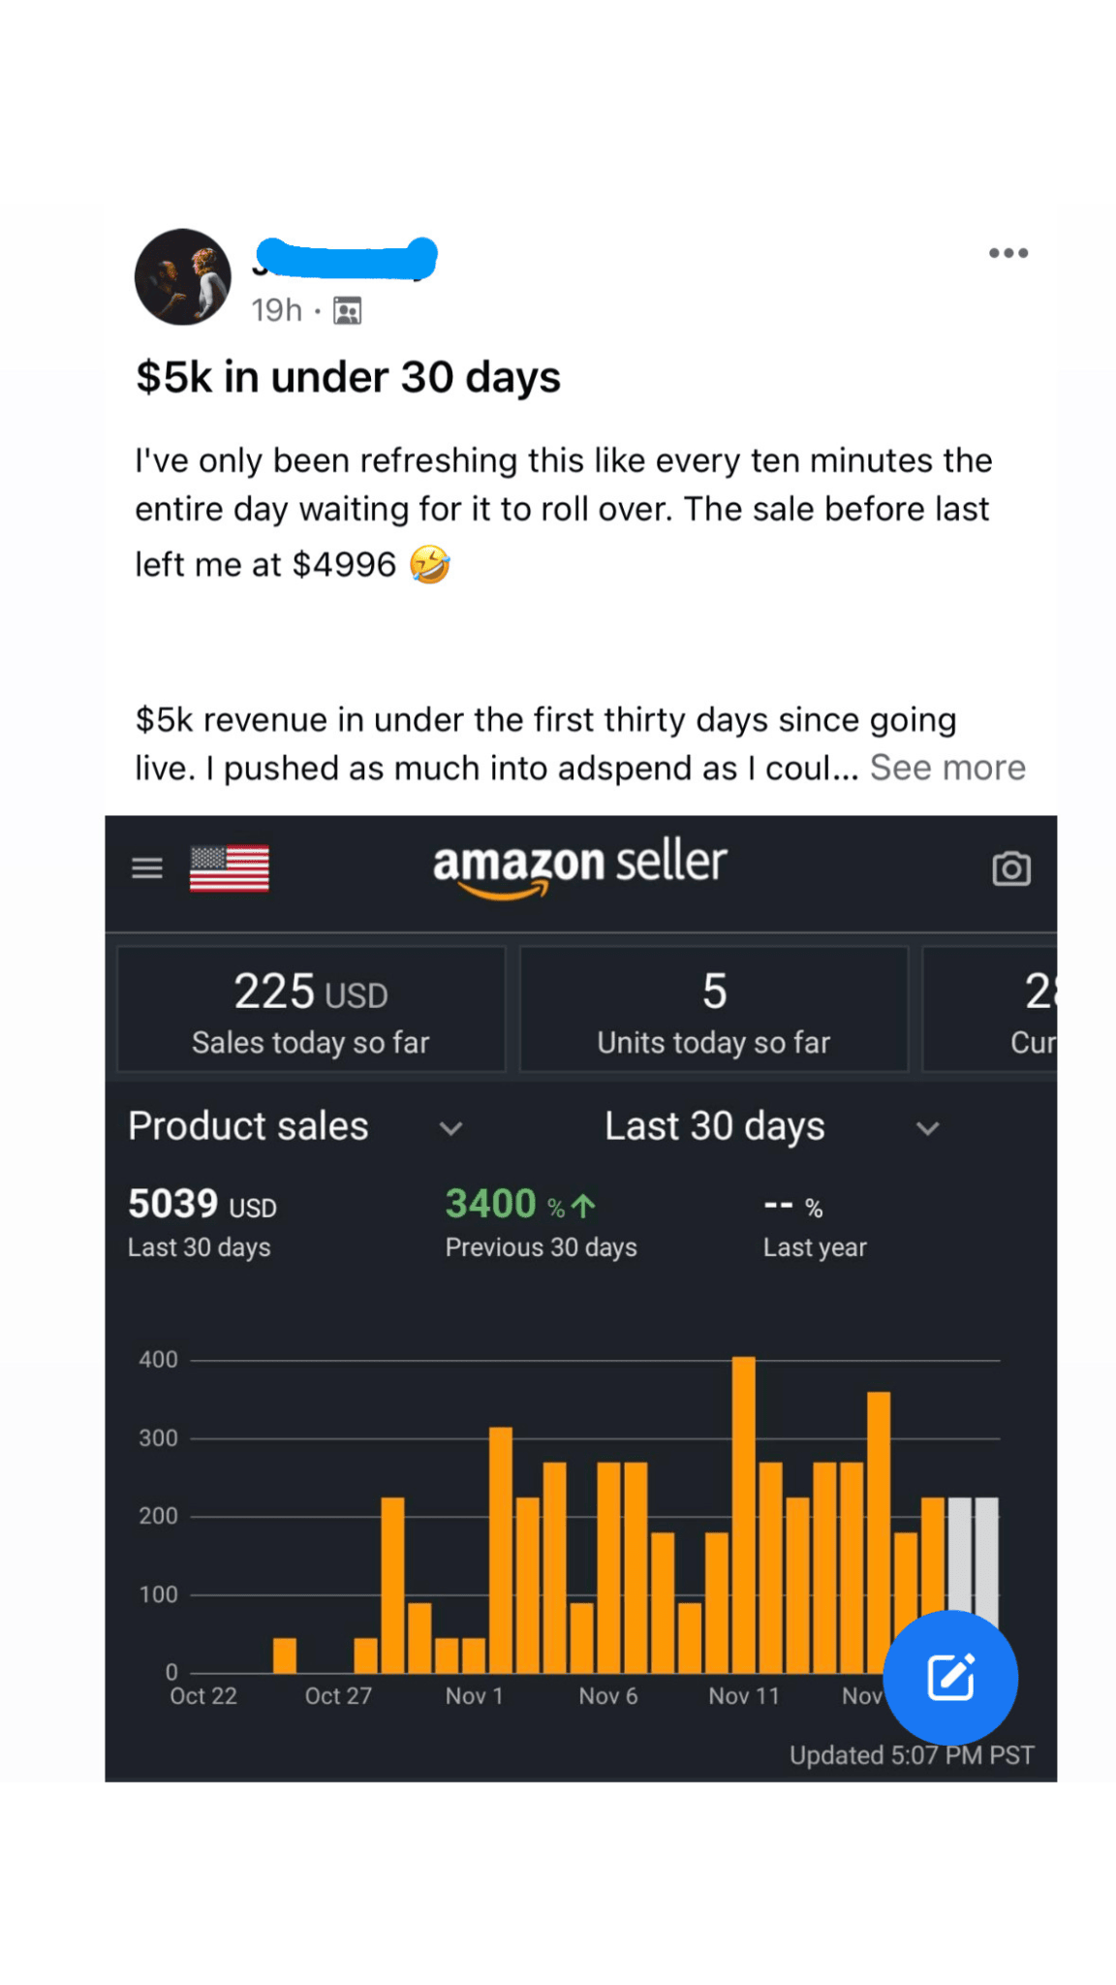Screen dimensions: 1116x1985
Task: Open the Sales today so far card
Action: point(311,1010)
